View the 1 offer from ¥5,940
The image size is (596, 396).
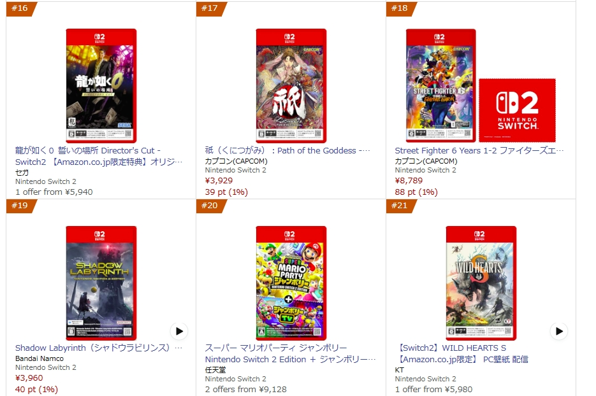tap(54, 192)
